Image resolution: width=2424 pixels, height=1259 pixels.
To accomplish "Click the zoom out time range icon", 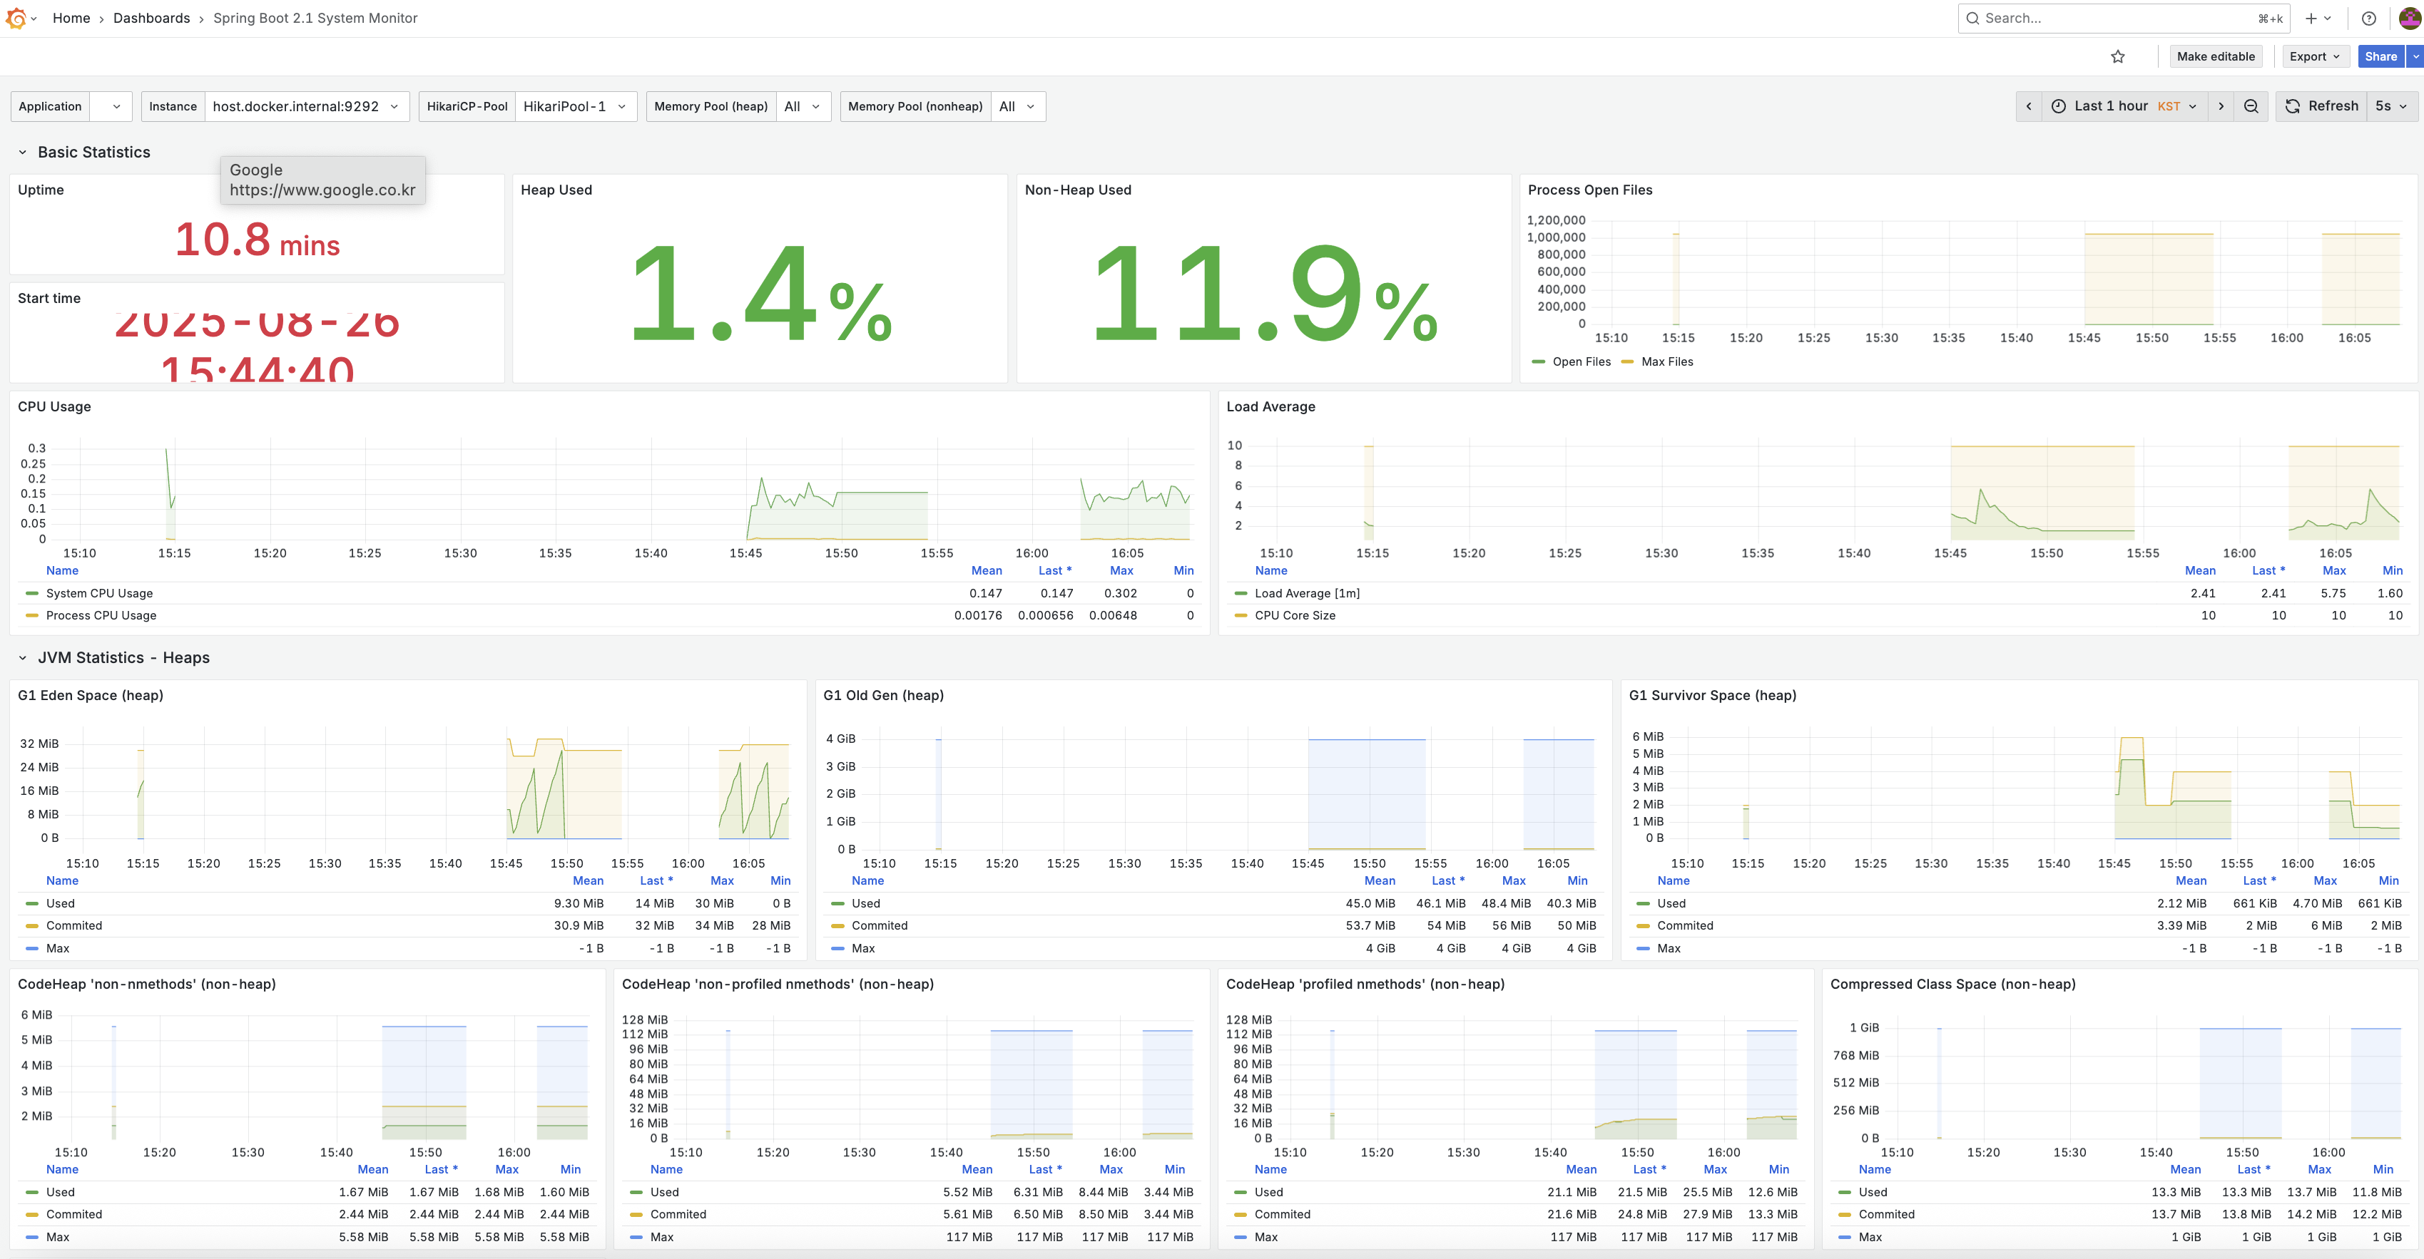I will click(x=2251, y=106).
